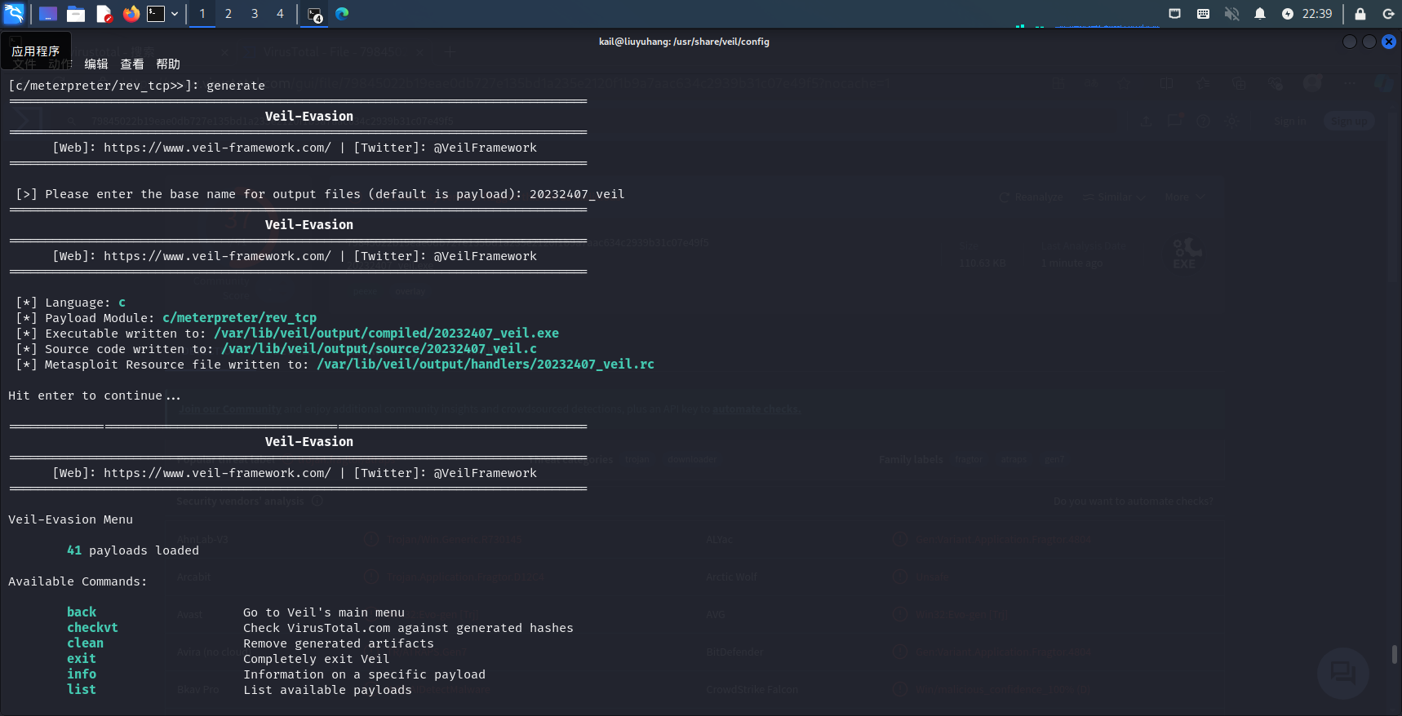Click the 'list' command name
1402x716 pixels.
click(82, 690)
